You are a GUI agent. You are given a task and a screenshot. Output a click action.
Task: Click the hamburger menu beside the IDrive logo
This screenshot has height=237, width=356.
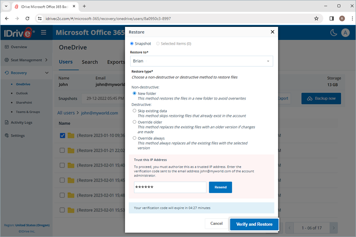click(44, 33)
